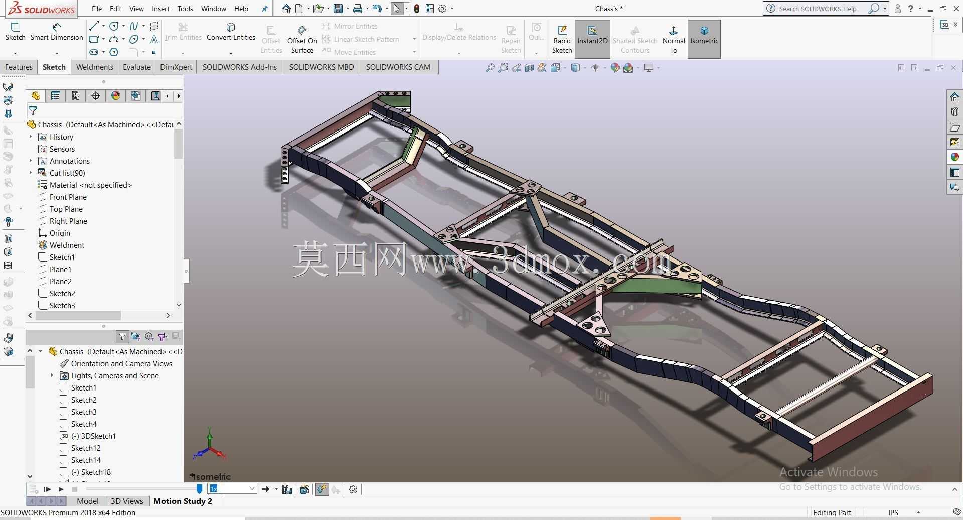This screenshot has width=963, height=520.
Task: Toggle the selection cursor tool in toolbar
Action: coord(397,9)
